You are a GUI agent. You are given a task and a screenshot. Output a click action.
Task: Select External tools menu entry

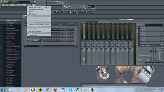pos(39,35)
